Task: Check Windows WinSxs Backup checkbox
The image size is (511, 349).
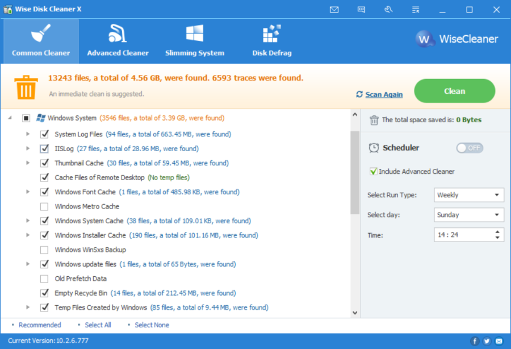Action: point(44,250)
